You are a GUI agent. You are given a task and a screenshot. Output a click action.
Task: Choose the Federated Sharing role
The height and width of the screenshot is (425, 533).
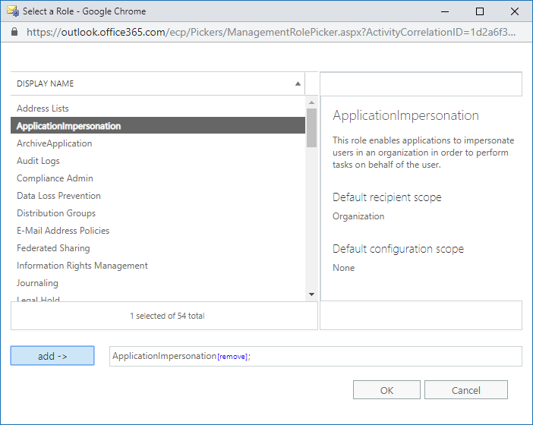point(53,248)
